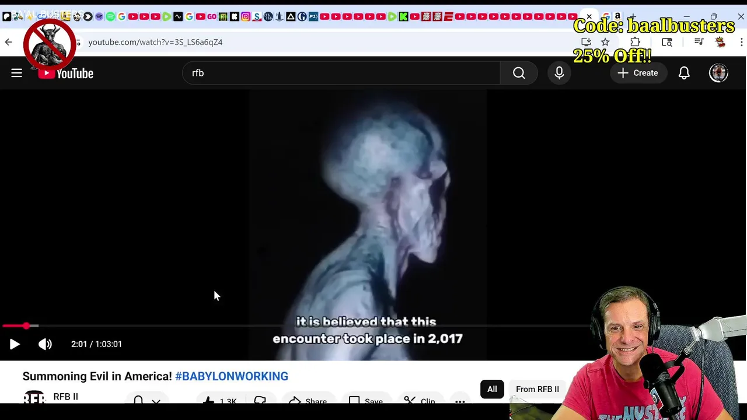
Task: Switch to the green Spotify tab
Action: pos(110,17)
